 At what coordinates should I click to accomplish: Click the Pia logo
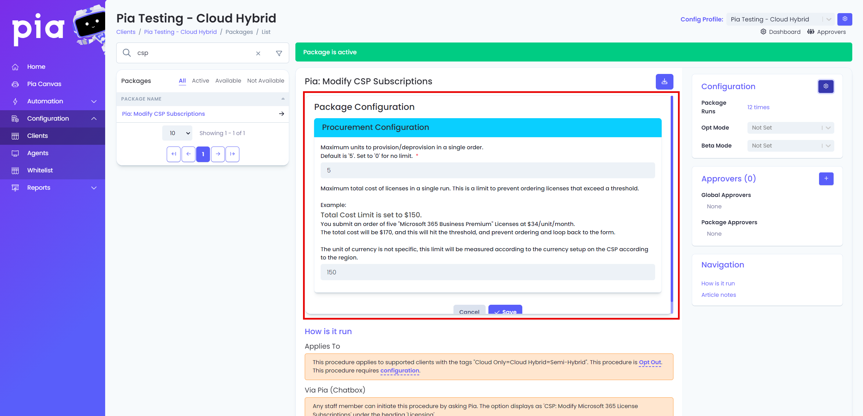pyautogui.click(x=38, y=29)
